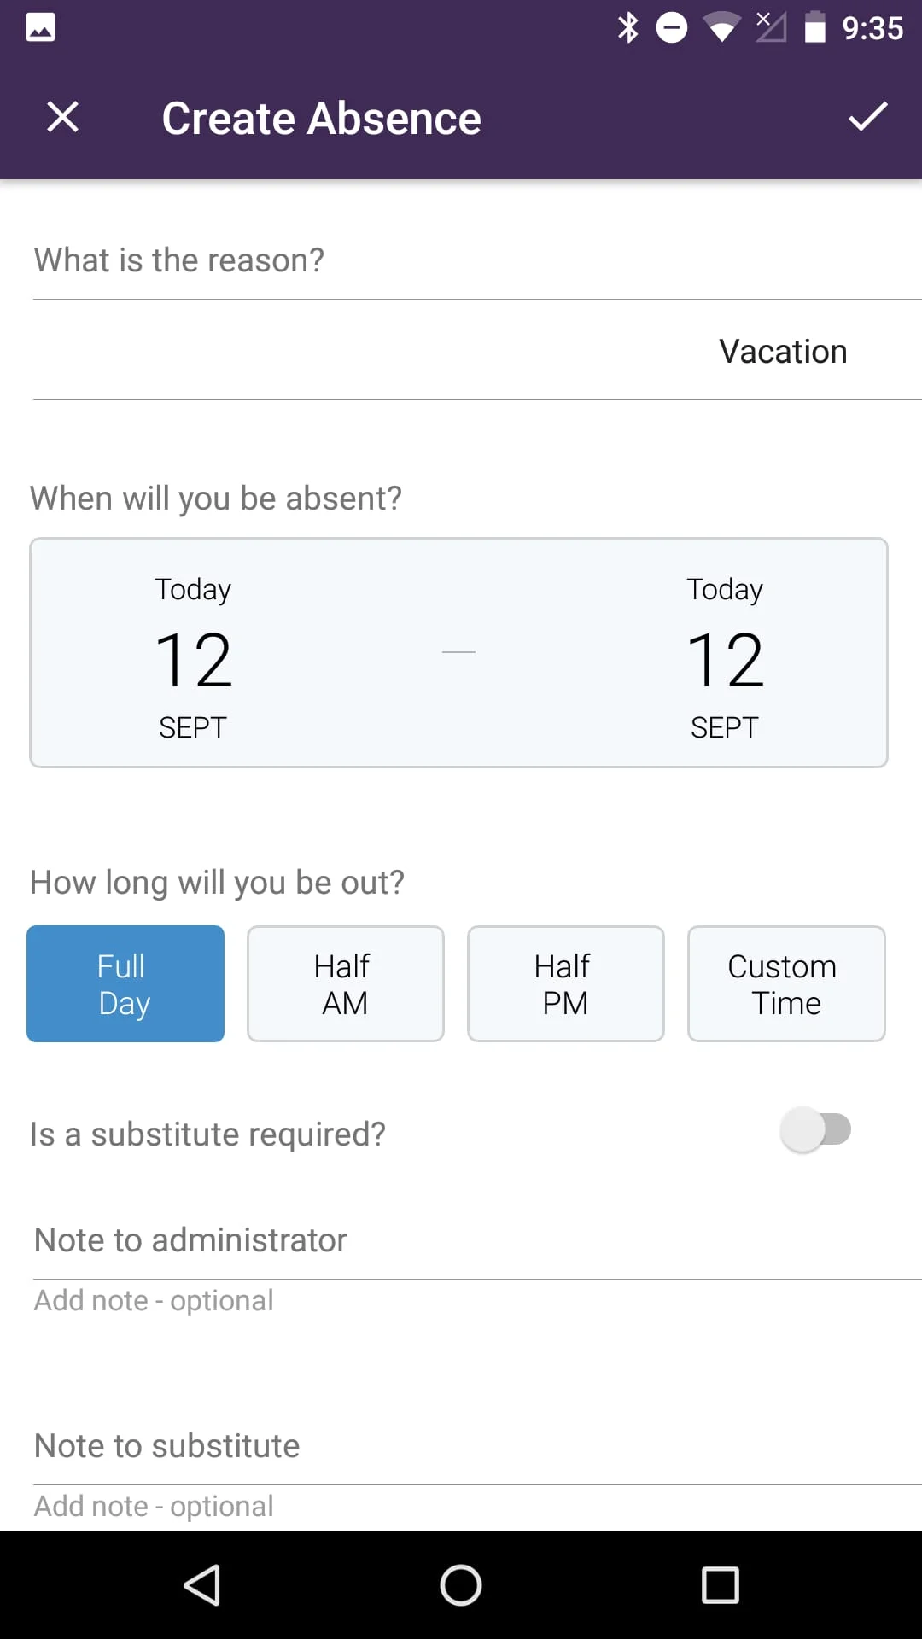Select the Half AM option
This screenshot has width=922, height=1639.
pyautogui.click(x=345, y=983)
